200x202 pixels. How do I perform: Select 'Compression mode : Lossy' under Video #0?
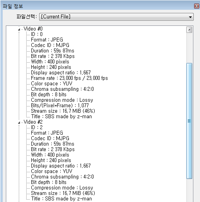(x=62, y=100)
